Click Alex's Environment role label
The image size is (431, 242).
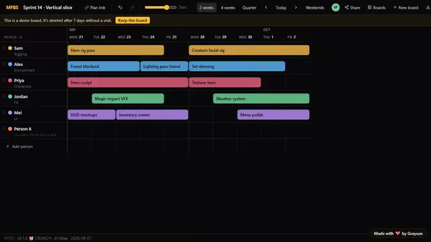pos(24,70)
